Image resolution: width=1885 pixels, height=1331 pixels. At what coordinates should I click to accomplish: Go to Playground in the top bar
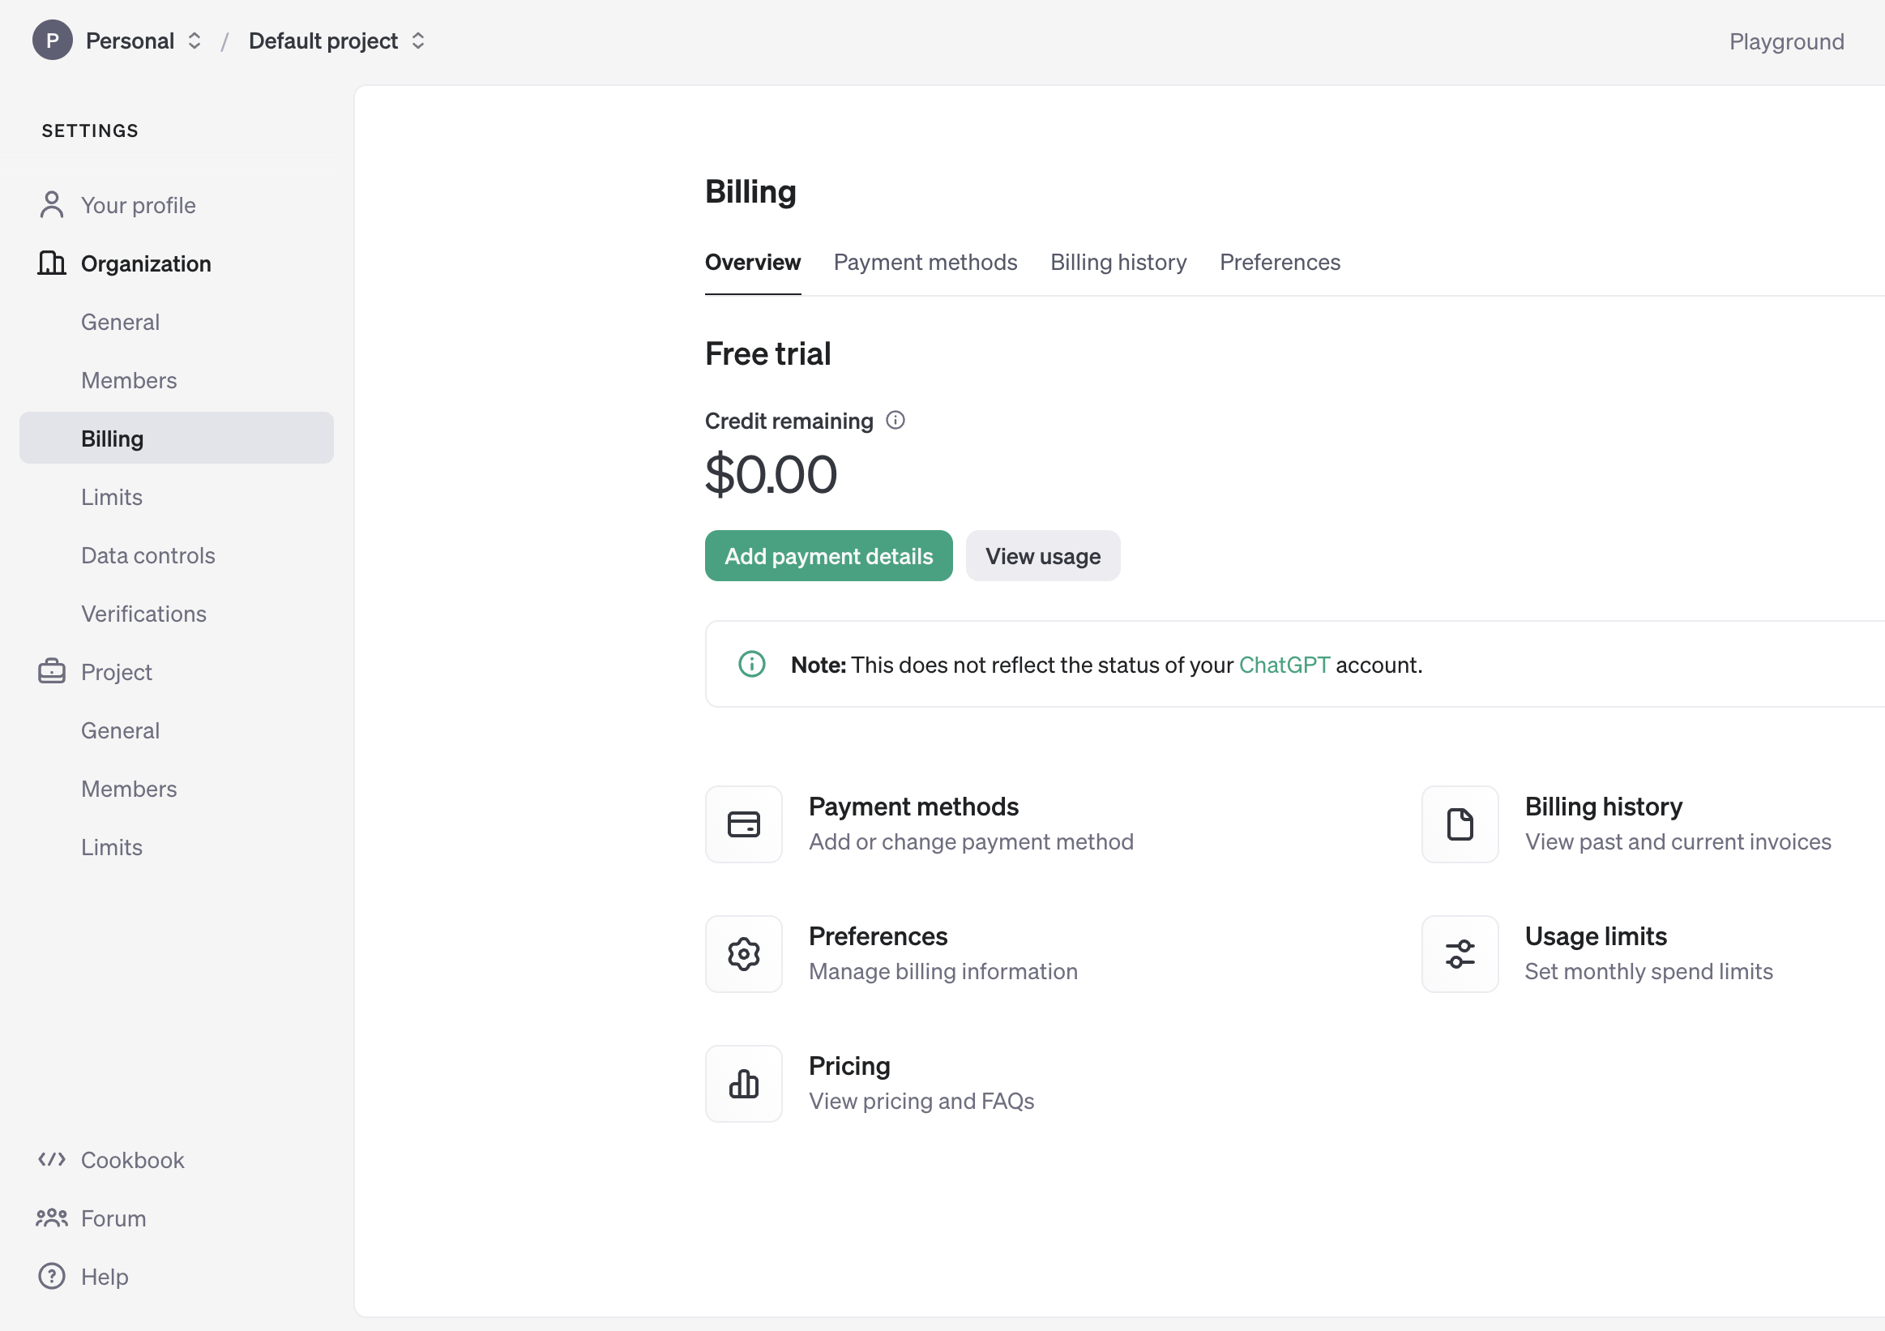1785,41
